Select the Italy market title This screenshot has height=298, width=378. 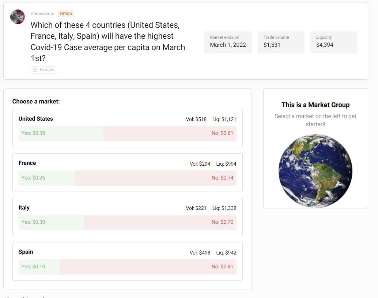pos(24,208)
